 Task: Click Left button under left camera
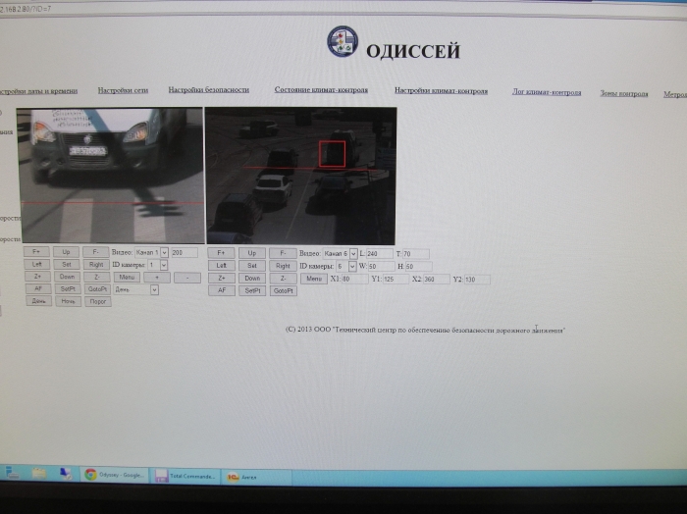coord(37,264)
